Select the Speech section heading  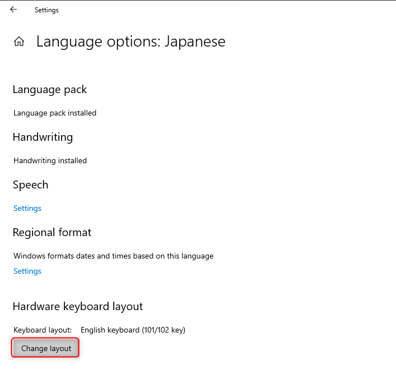pos(30,185)
